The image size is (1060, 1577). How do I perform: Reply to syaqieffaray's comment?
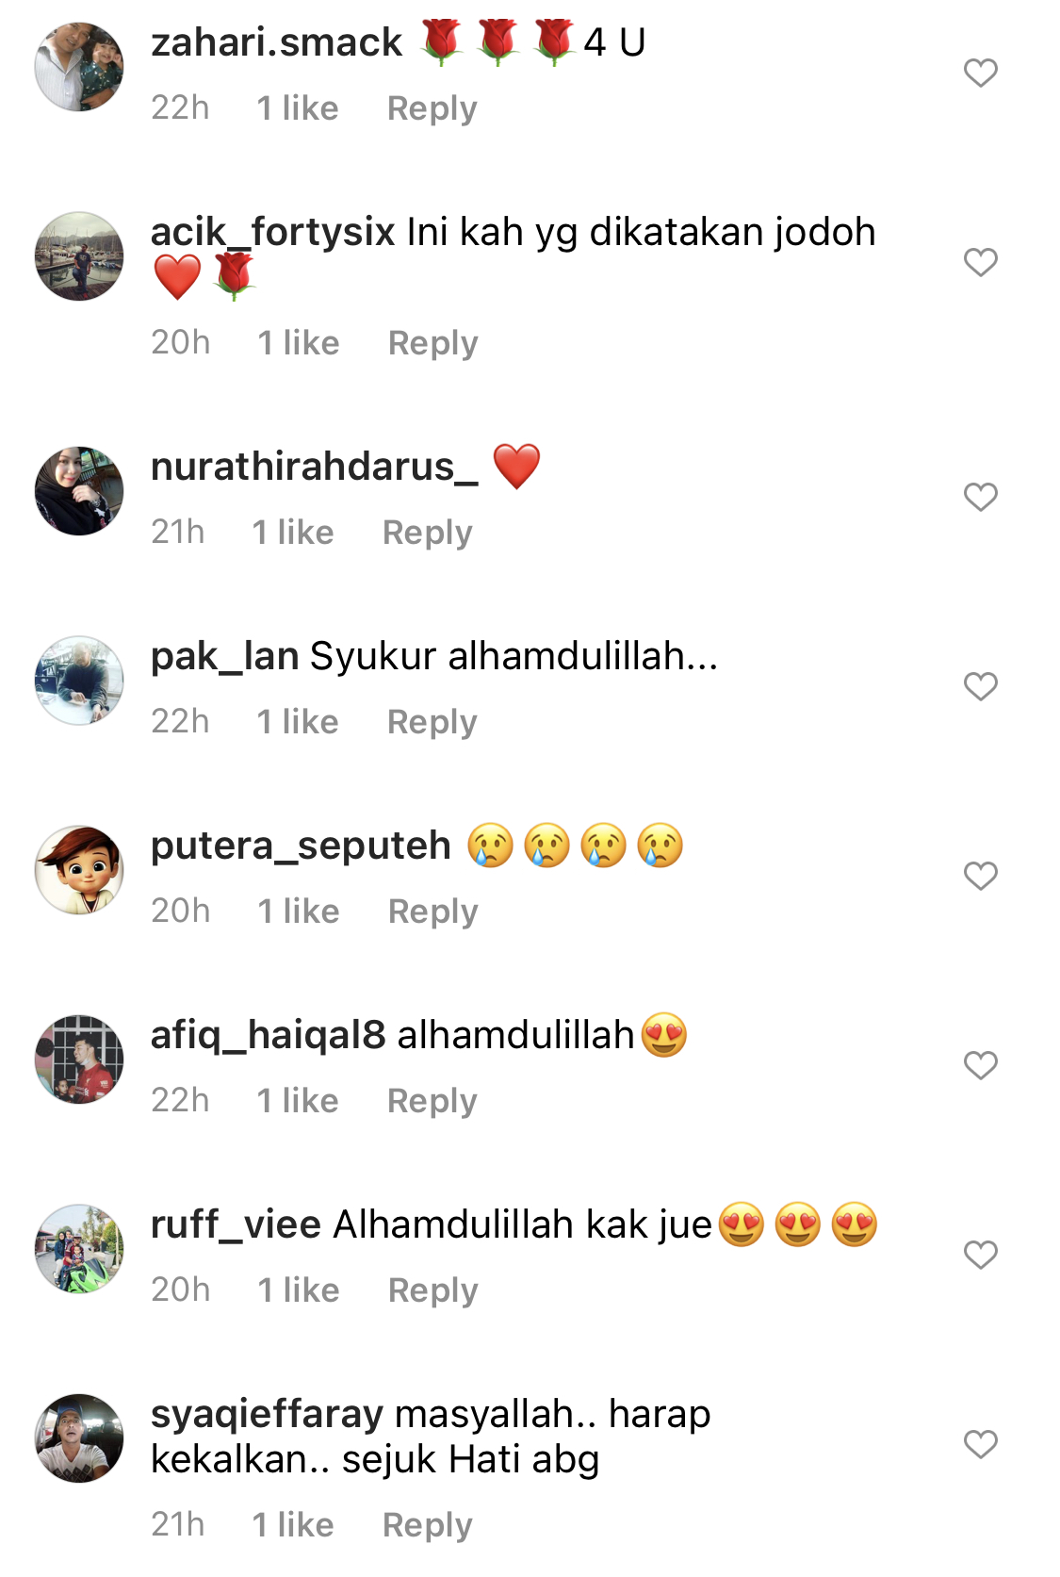[428, 1525]
